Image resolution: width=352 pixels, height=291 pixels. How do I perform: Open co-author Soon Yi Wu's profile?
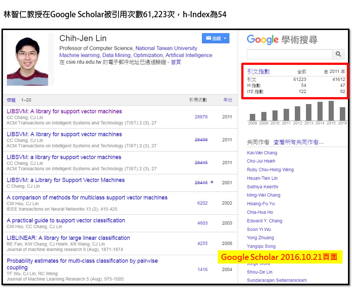pyautogui.click(x=259, y=229)
